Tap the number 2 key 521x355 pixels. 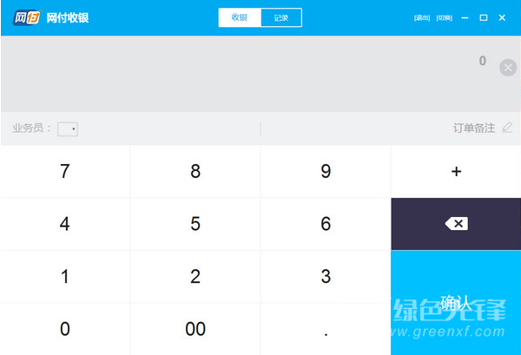pos(195,276)
